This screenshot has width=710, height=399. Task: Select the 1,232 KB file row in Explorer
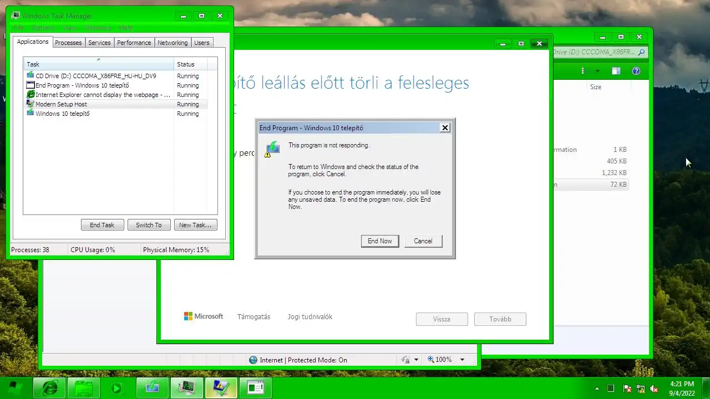point(591,173)
